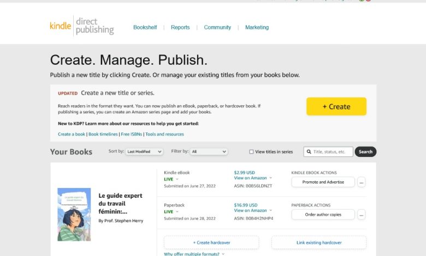426x256 pixels.
Task: Open the Tools and resources link
Action: (x=164, y=134)
